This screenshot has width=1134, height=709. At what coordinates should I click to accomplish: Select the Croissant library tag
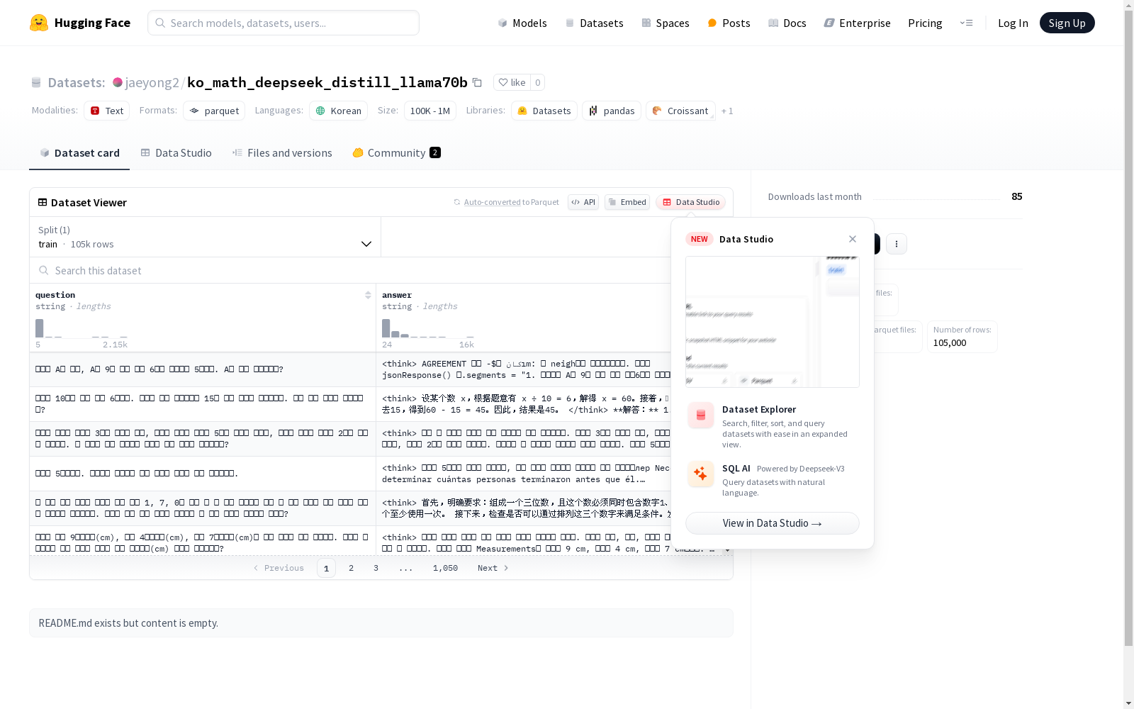click(x=680, y=111)
